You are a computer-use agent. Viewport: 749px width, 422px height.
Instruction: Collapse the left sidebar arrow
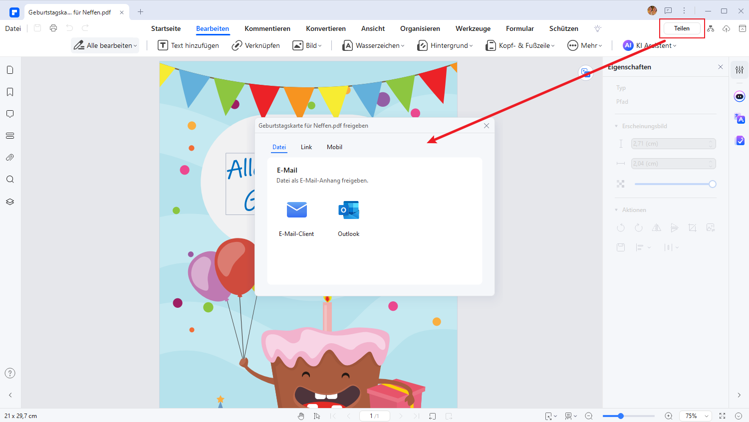10,395
